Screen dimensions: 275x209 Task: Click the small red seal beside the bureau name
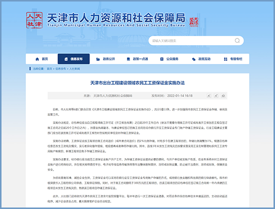(194, 22)
